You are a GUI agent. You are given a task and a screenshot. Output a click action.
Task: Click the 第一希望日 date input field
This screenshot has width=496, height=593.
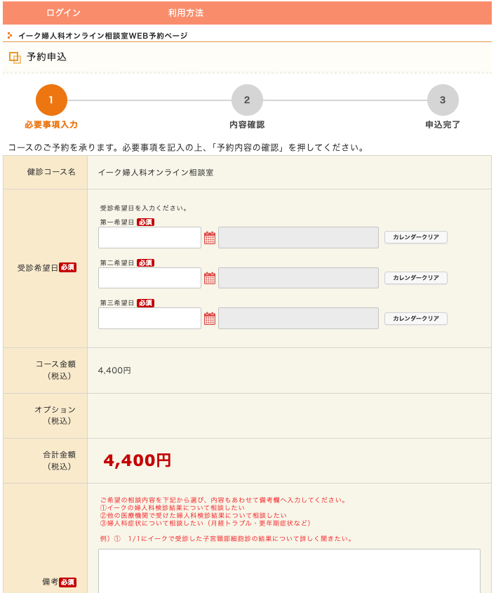click(x=149, y=238)
